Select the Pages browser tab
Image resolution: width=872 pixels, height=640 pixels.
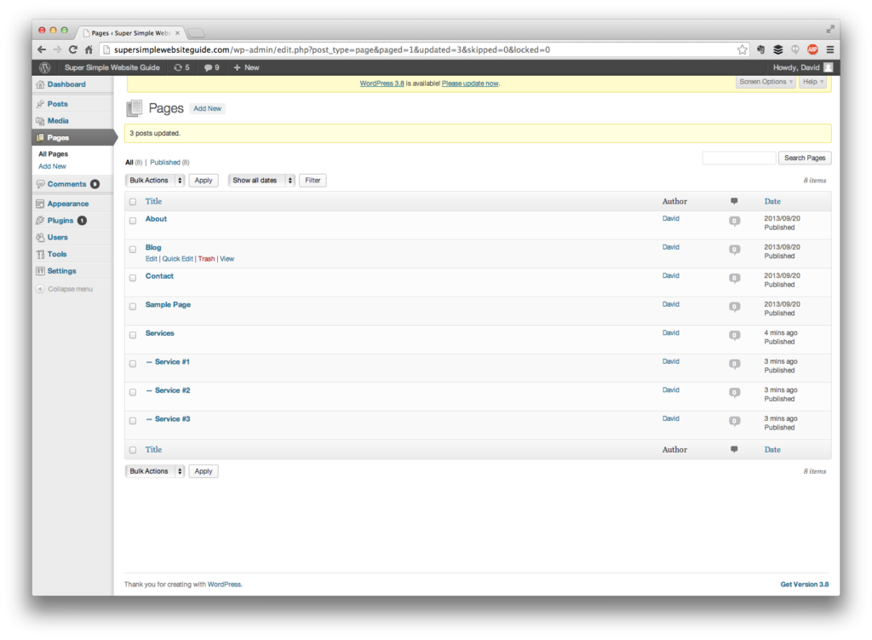[131, 33]
